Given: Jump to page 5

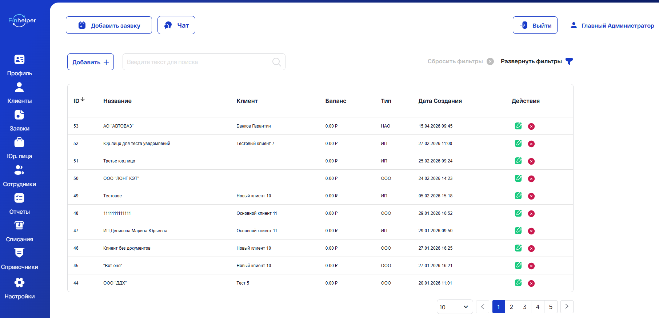Looking at the screenshot, I should (x=551, y=307).
